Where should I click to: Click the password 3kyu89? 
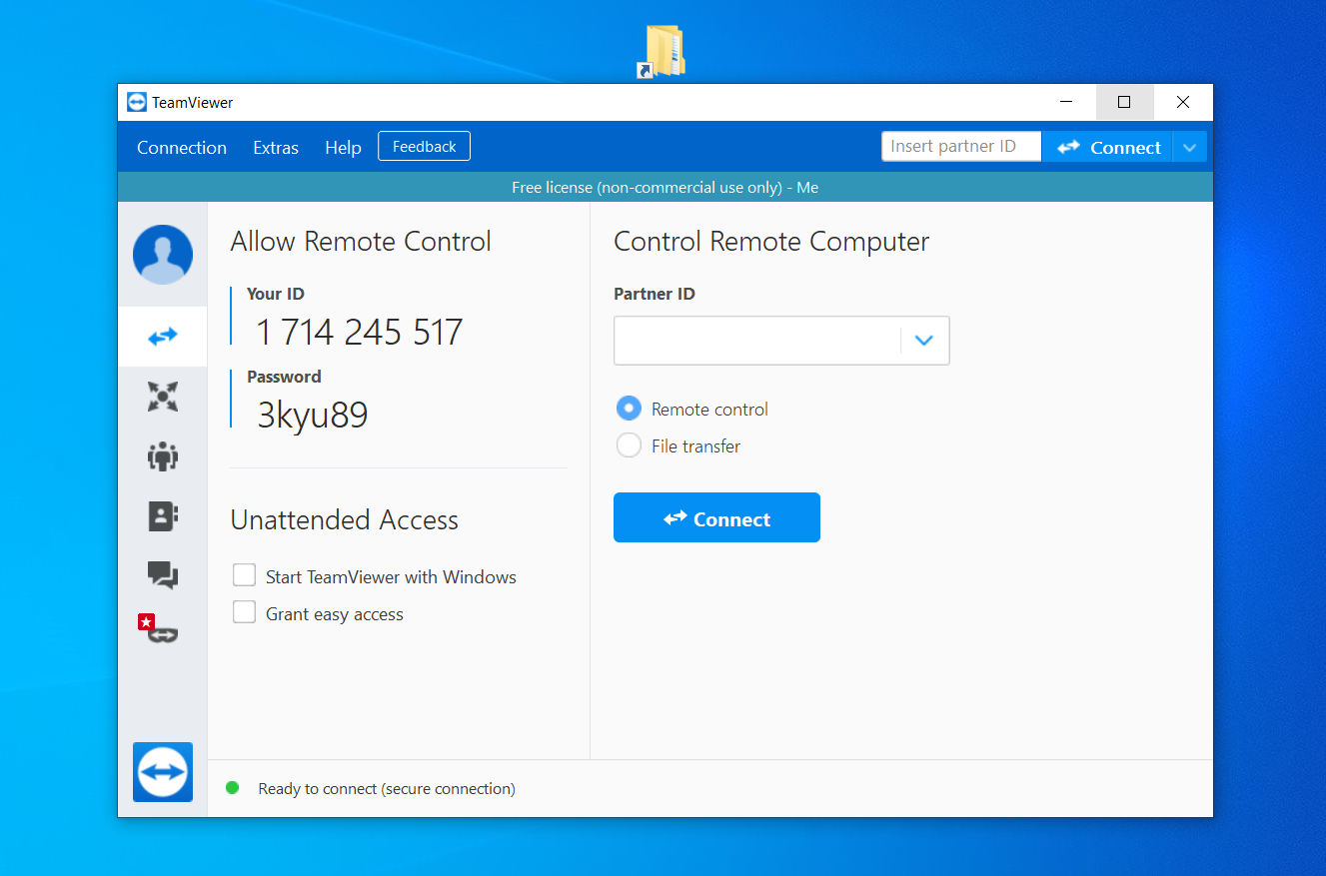coord(313,416)
